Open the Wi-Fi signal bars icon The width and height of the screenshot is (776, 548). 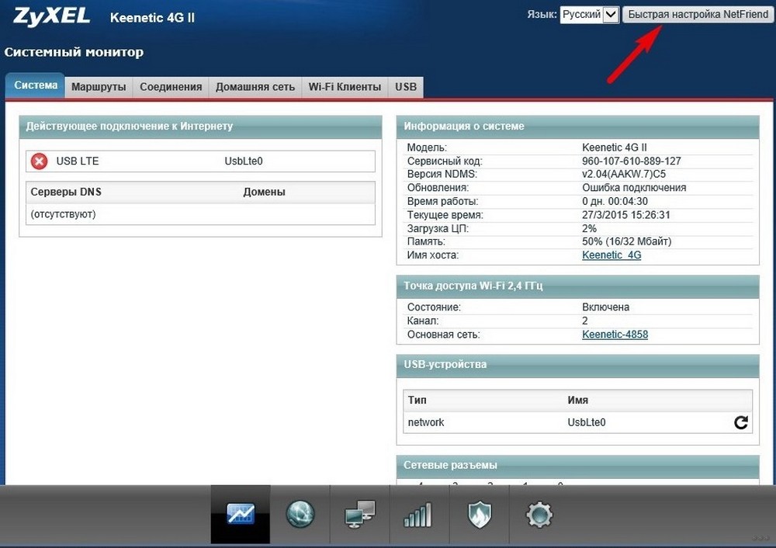point(419,515)
